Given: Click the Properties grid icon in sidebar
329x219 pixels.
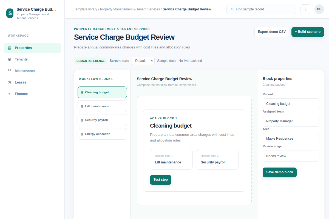Looking at the screenshot, I should point(10,48).
